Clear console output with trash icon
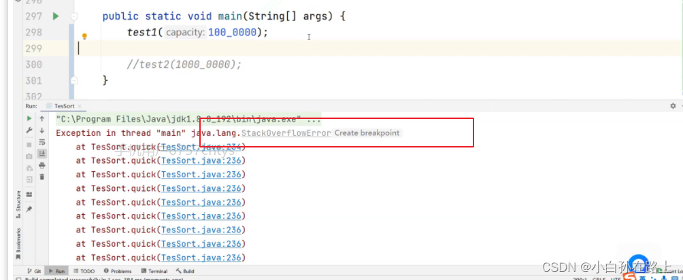683x280 pixels. (x=41, y=177)
